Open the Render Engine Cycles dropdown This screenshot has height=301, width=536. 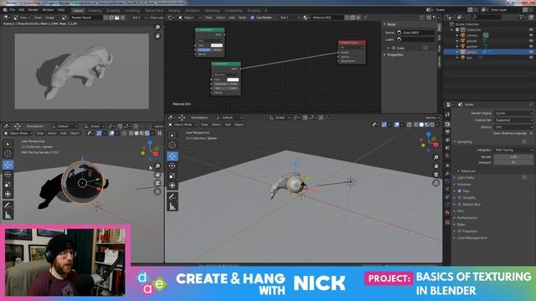coord(513,114)
